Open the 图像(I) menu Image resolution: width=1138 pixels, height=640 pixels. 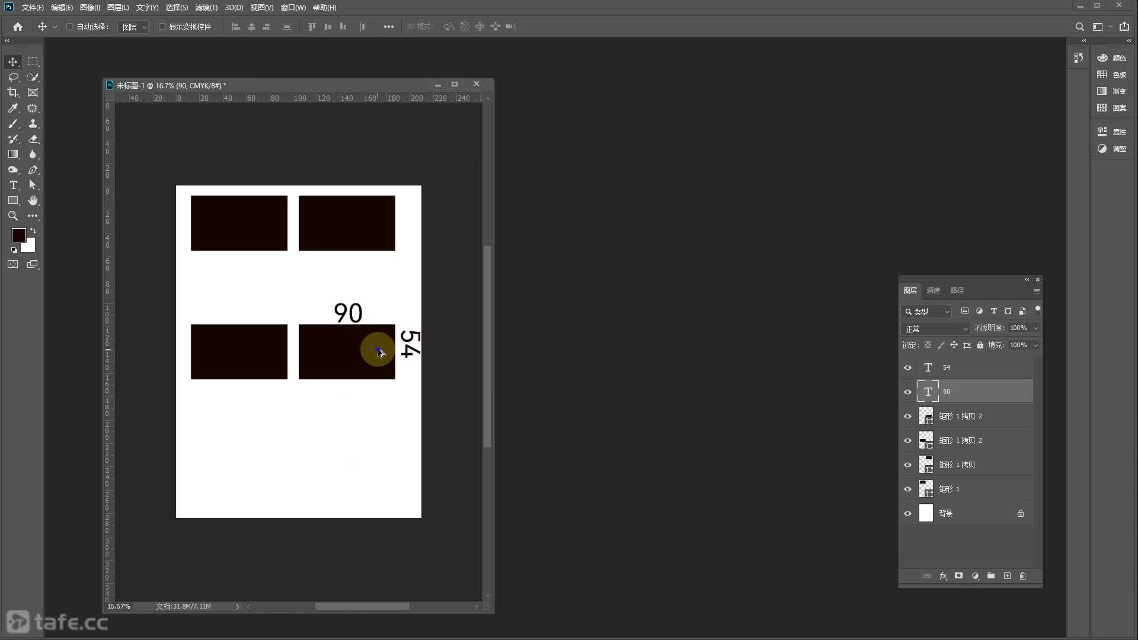pos(90,8)
